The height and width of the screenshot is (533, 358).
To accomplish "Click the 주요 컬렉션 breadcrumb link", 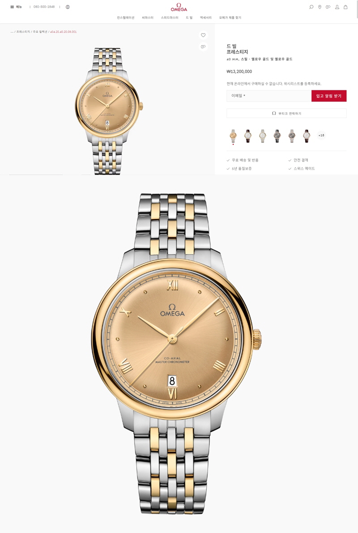I will click(x=40, y=32).
